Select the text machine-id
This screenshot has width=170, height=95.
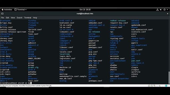(65, 68)
